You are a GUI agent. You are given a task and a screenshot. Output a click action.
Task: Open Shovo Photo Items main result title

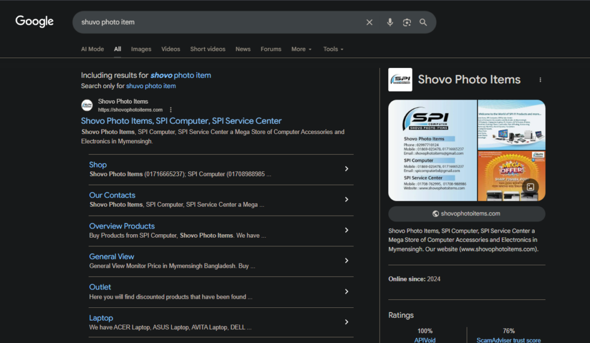(181, 121)
